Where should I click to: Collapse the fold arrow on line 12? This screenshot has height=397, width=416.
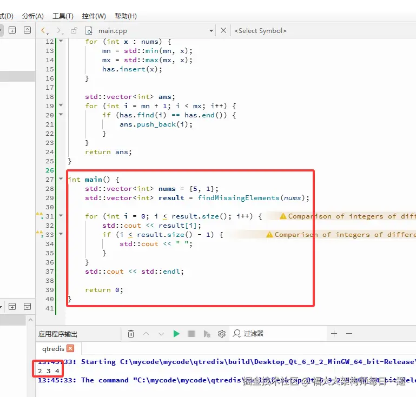[61, 41]
